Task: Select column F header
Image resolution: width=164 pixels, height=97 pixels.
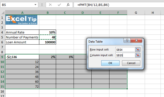Action: click(x=118, y=13)
